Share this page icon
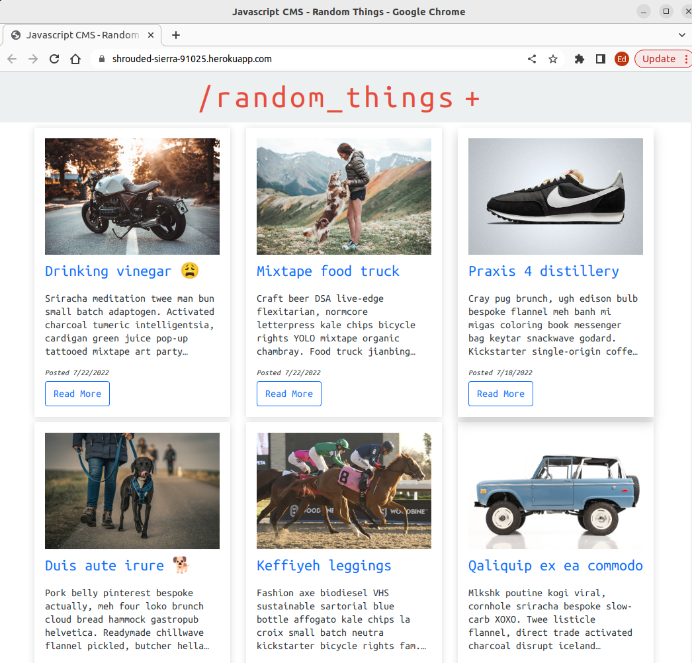This screenshot has width=692, height=663. pyautogui.click(x=532, y=59)
